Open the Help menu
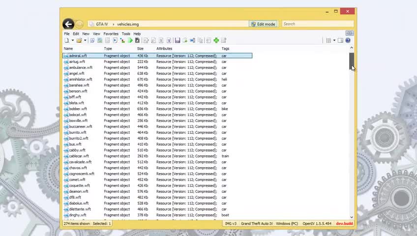The height and width of the screenshot is (236, 417). pos(137,34)
